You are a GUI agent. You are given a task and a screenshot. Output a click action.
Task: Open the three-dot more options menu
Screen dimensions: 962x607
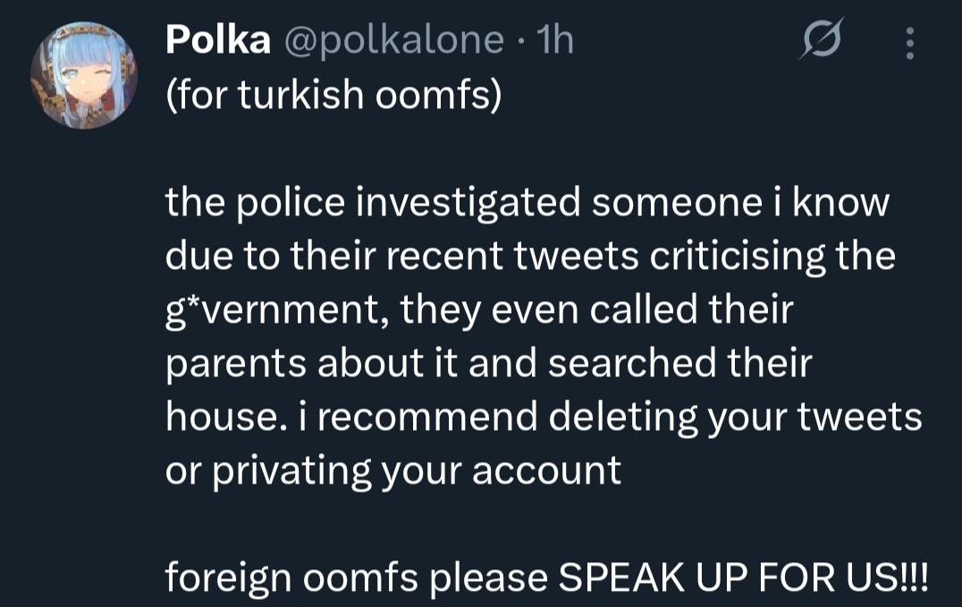click(x=909, y=43)
